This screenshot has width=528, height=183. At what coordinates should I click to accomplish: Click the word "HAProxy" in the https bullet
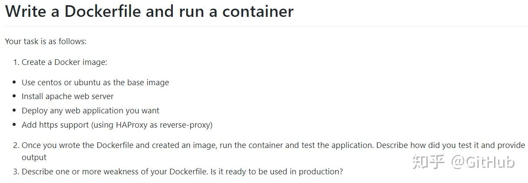click(132, 125)
